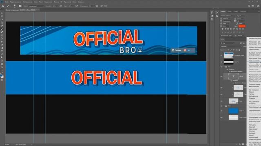Select the Move tool
Image resolution: width=261 pixels, height=146 pixels.
[2, 13]
